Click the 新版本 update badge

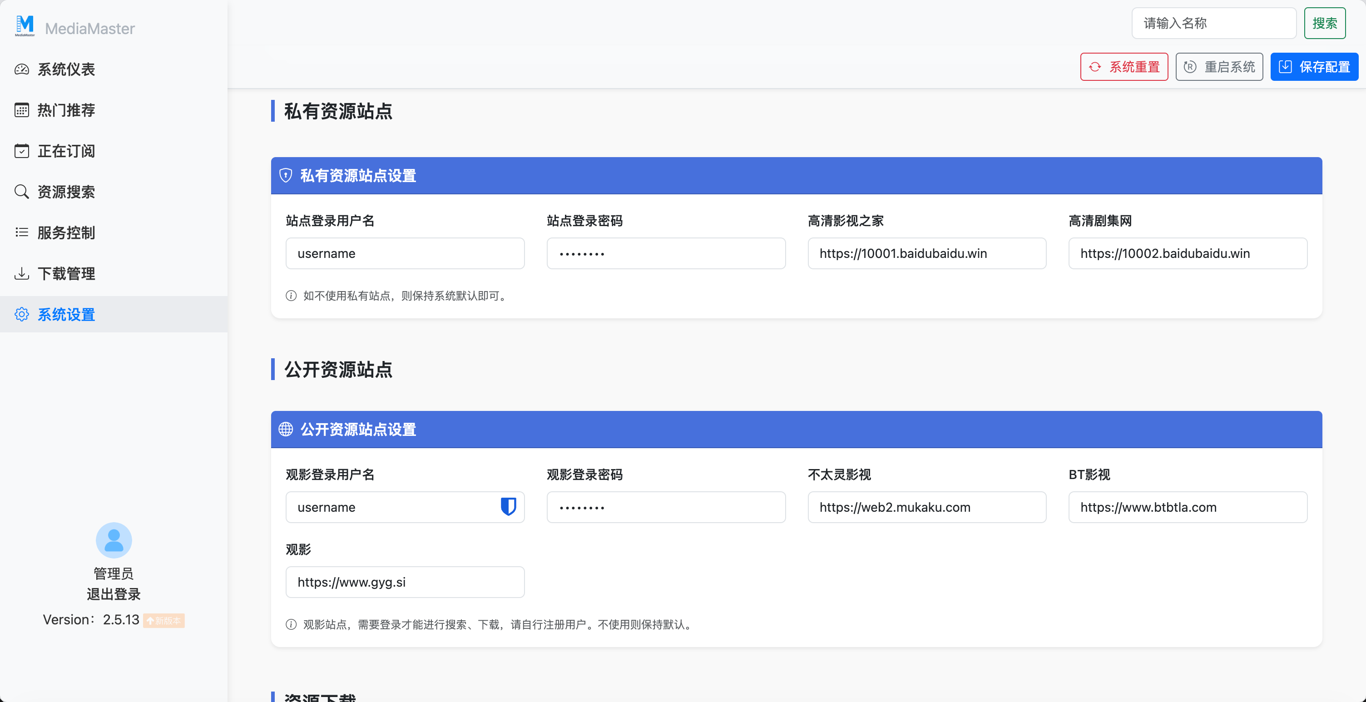(164, 621)
